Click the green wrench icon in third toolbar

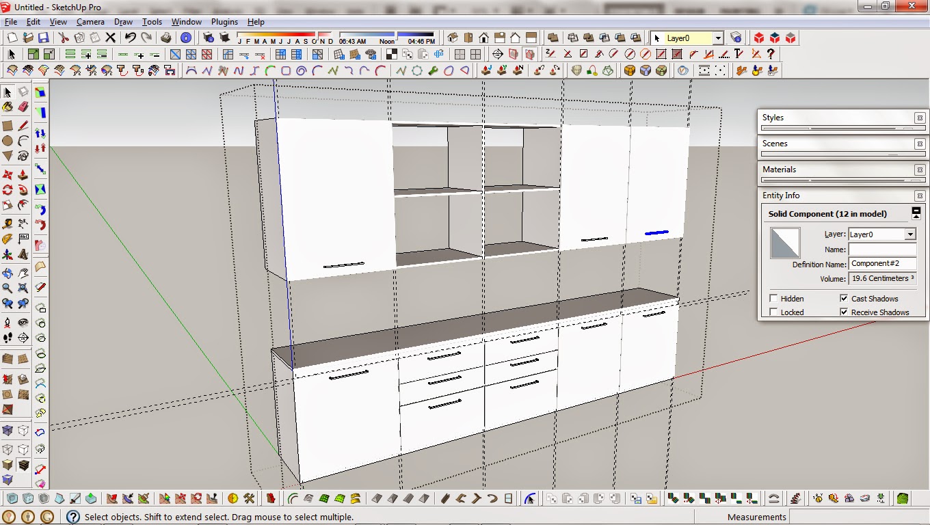point(433,70)
